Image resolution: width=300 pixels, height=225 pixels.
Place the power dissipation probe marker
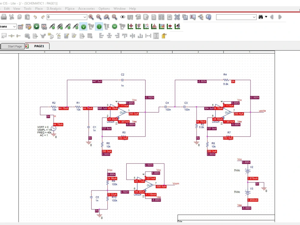(76, 26)
